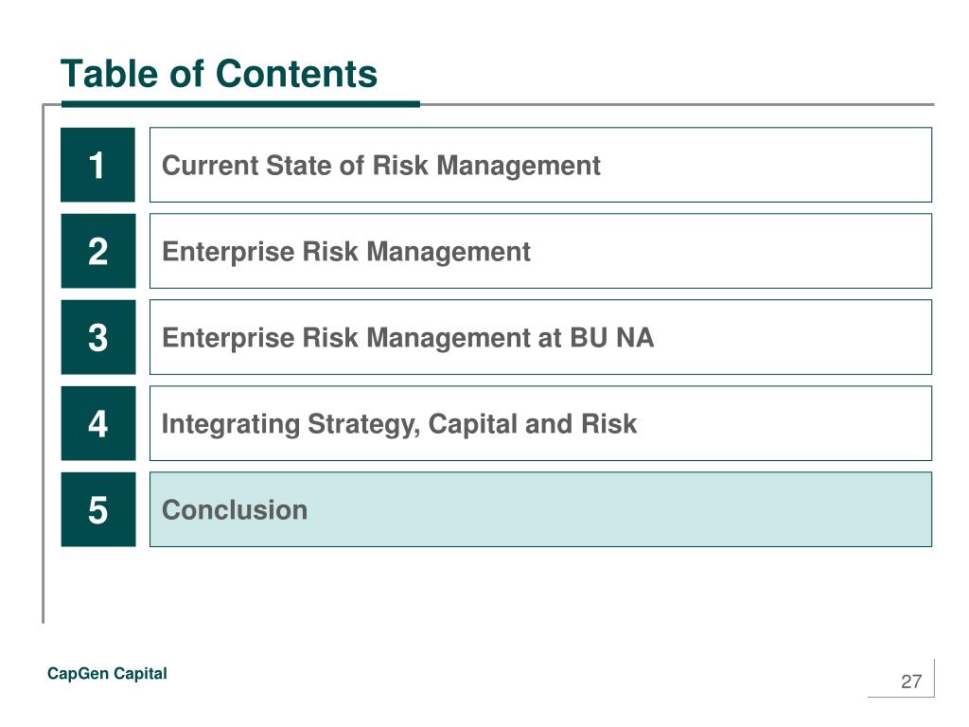The width and height of the screenshot is (969, 727).
Task: Select Integrating Strategy, Capital and Risk
Action: point(540,423)
